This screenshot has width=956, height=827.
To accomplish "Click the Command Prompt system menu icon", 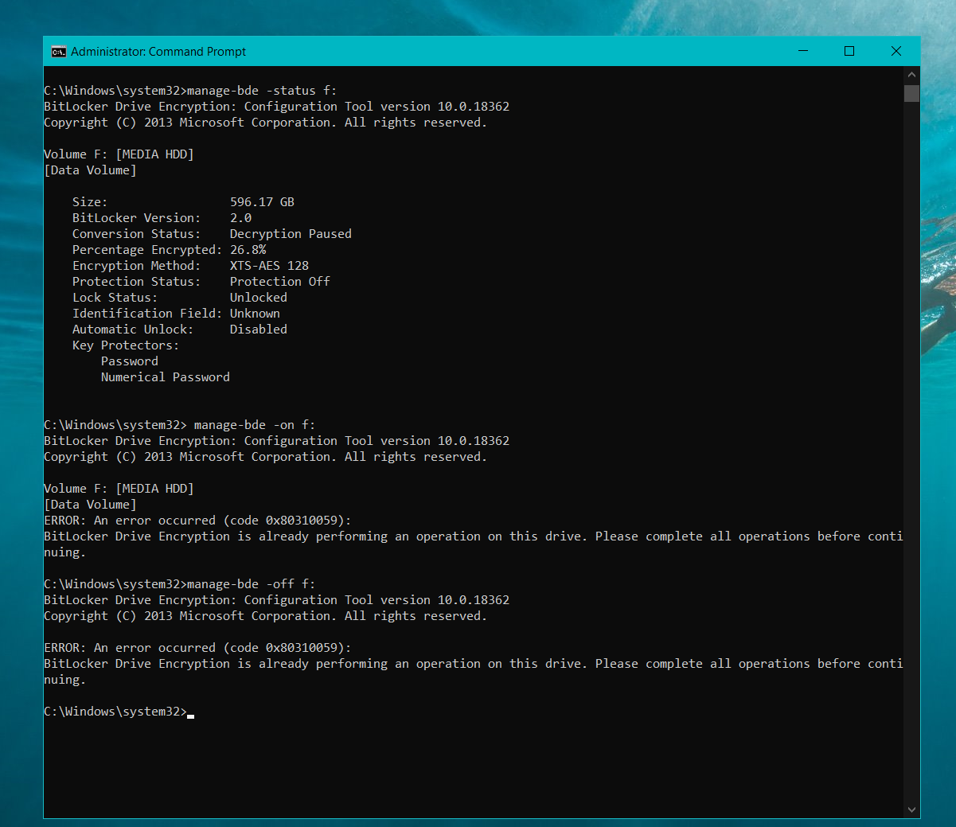I will pyautogui.click(x=58, y=52).
